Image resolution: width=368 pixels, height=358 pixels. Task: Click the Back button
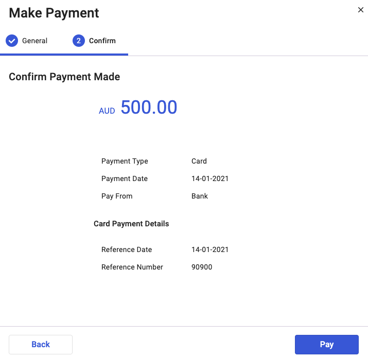pyautogui.click(x=41, y=345)
